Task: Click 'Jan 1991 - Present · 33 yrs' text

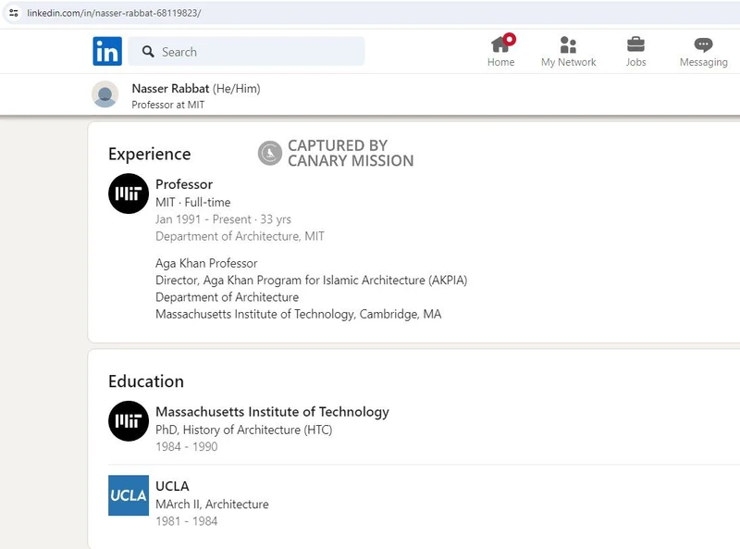Action: click(x=223, y=219)
